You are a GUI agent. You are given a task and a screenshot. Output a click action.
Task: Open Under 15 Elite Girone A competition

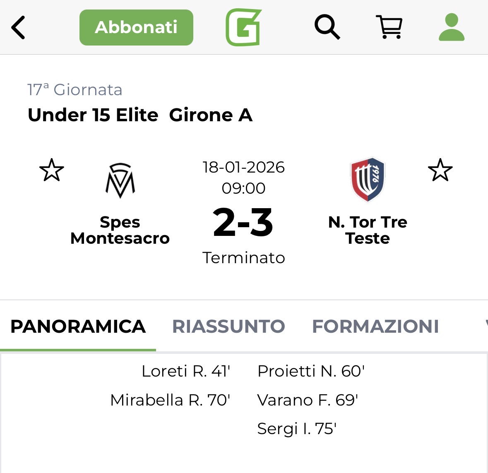[x=140, y=115]
